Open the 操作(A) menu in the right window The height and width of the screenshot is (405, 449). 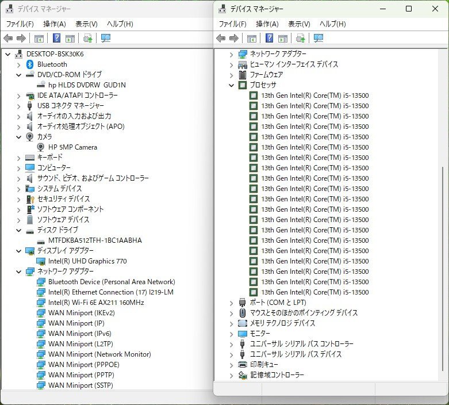pos(267,24)
